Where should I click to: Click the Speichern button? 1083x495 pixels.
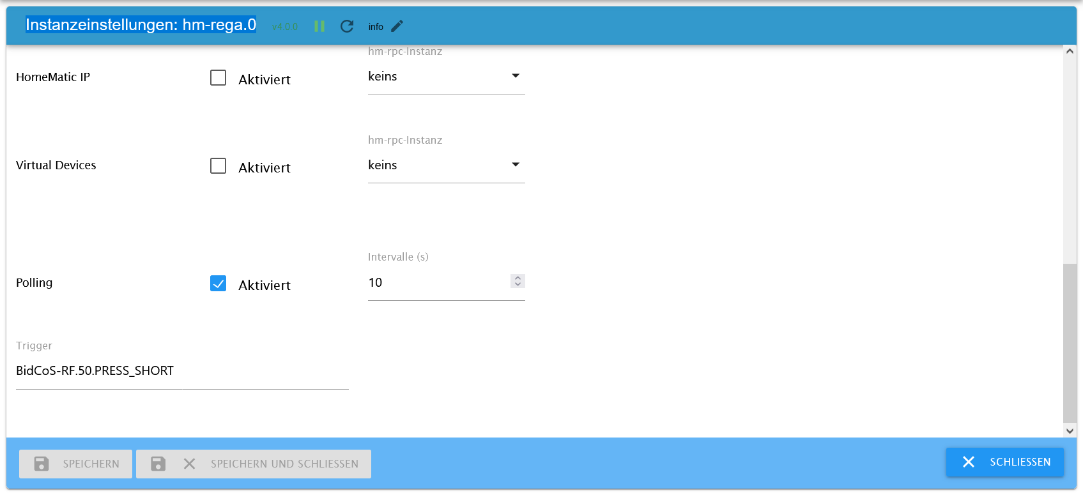point(75,464)
